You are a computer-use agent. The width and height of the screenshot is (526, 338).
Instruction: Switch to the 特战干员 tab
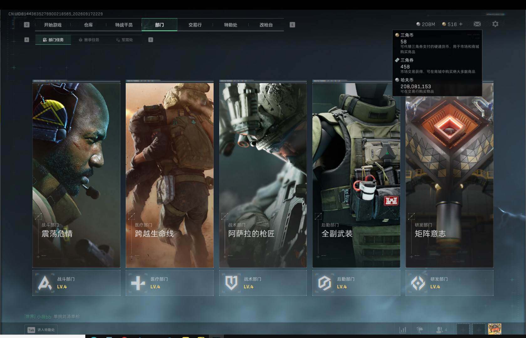124,25
